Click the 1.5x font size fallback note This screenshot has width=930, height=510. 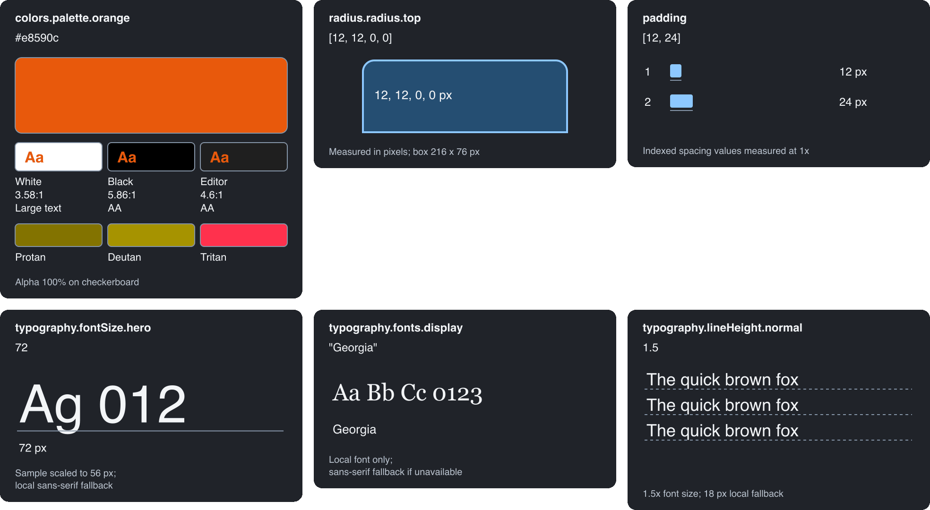713,493
